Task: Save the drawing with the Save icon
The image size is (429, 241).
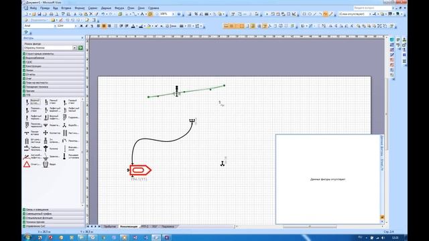Action: coord(40,14)
